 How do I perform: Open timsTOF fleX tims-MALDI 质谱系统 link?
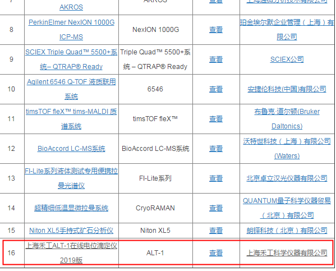(71, 119)
